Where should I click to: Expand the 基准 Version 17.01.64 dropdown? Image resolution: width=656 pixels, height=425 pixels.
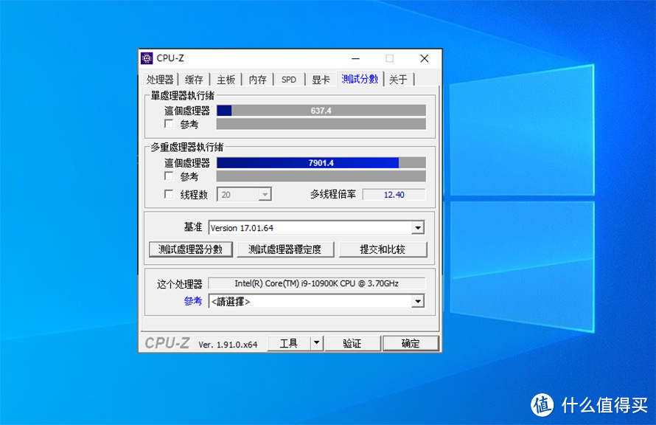click(316, 228)
